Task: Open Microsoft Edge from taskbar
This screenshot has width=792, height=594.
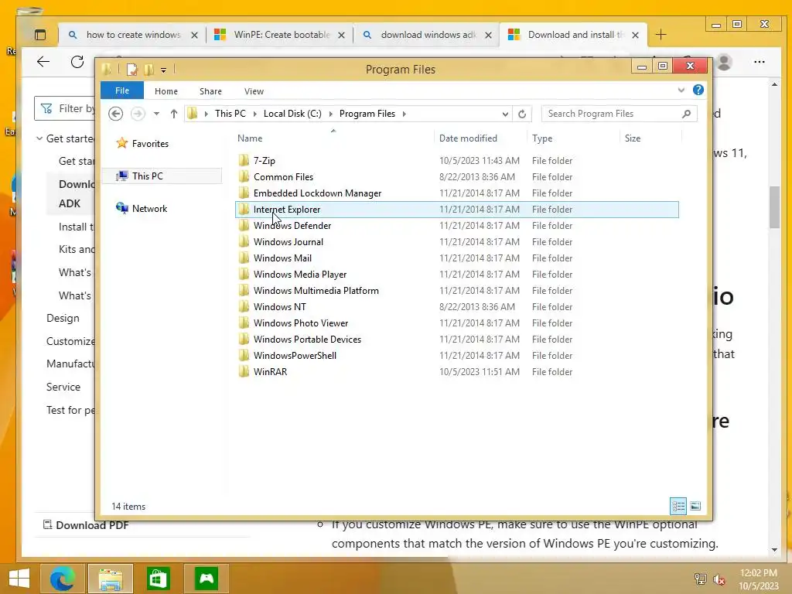Action: pyautogui.click(x=62, y=579)
